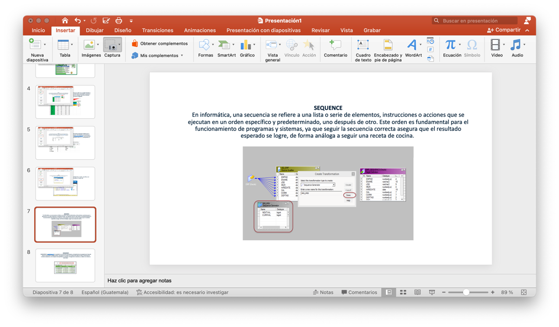
Task: Adjust the zoom slider handle
Action: click(466, 292)
